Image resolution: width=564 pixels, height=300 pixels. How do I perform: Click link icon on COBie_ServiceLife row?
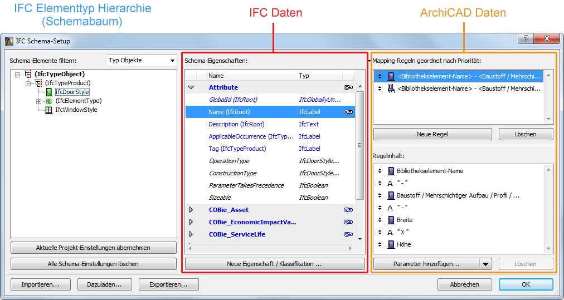tap(348, 234)
